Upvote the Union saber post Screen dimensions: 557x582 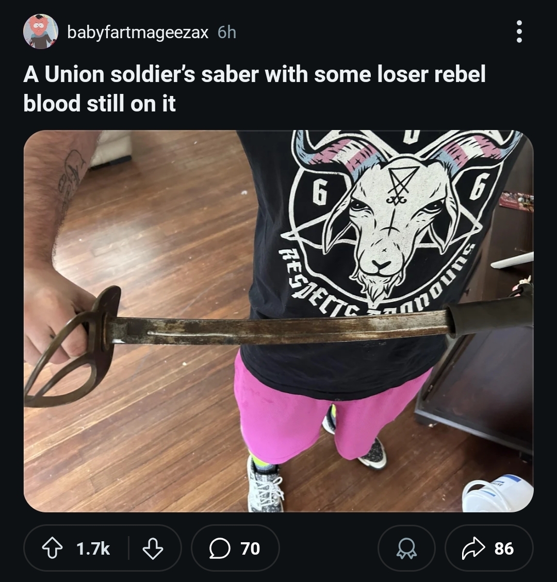52,548
